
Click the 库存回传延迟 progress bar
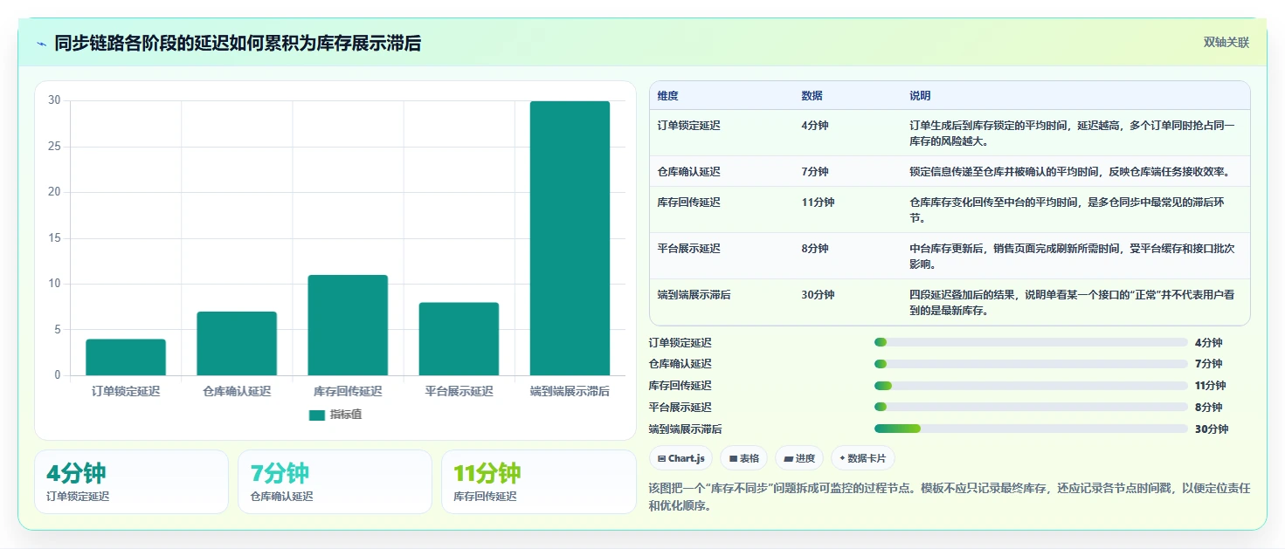coord(1031,386)
